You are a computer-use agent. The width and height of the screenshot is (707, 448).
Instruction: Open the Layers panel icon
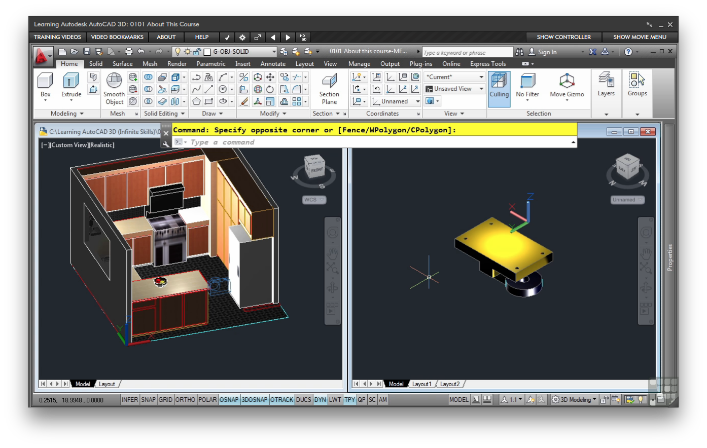click(x=606, y=80)
